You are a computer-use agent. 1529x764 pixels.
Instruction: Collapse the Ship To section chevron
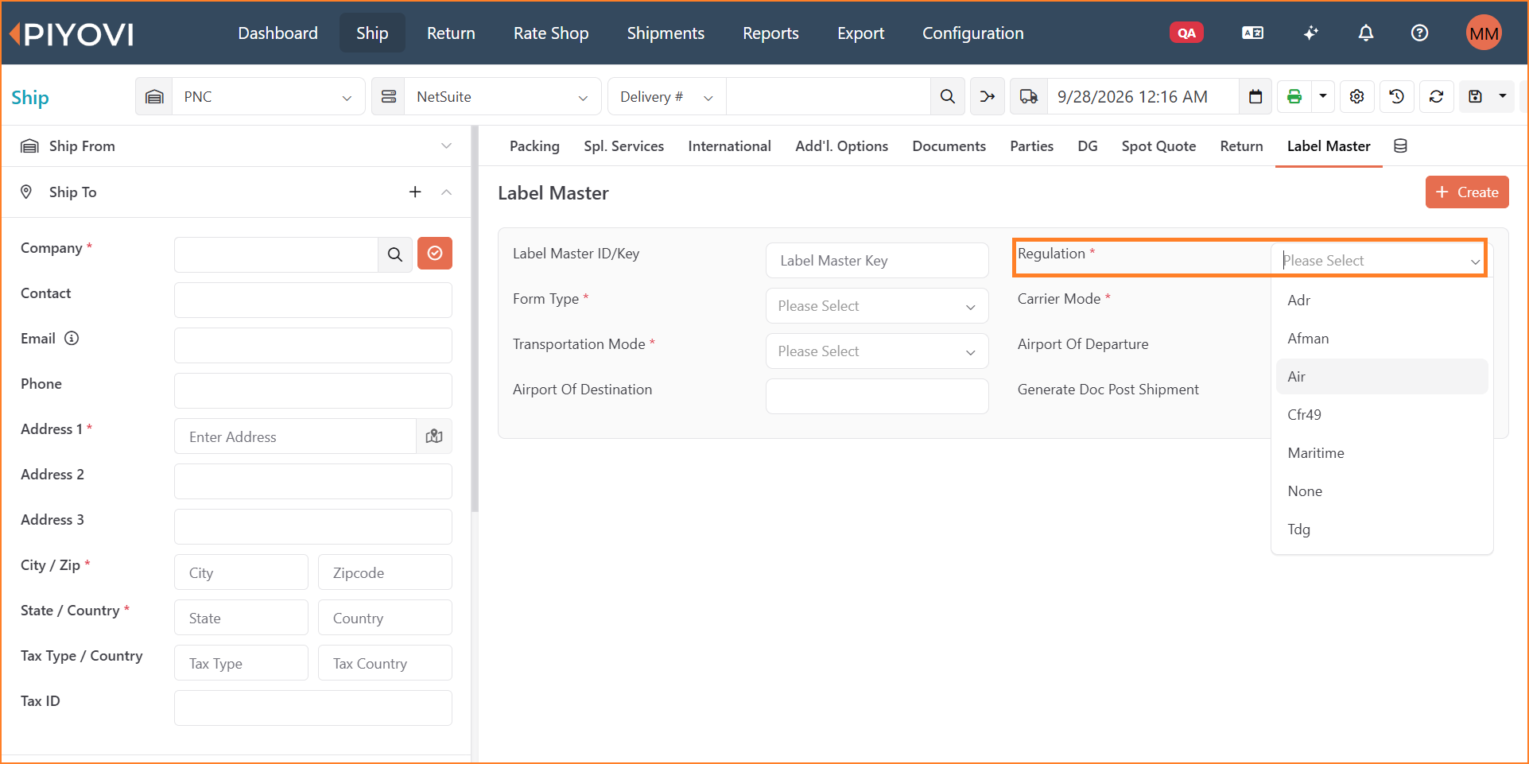(x=446, y=192)
